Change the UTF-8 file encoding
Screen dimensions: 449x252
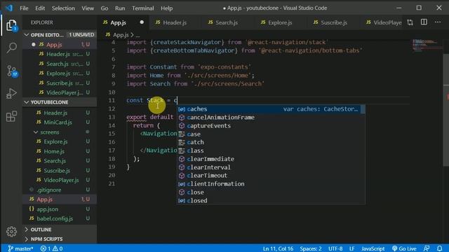pyautogui.click(x=335, y=248)
